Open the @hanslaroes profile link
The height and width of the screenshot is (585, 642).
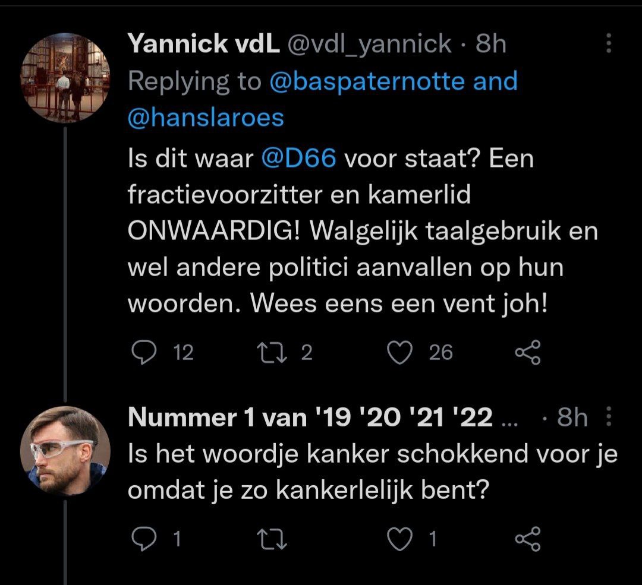(x=206, y=118)
